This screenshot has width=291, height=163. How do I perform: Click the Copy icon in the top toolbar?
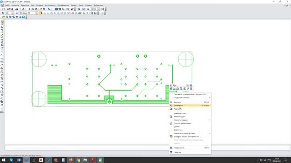[33, 9]
